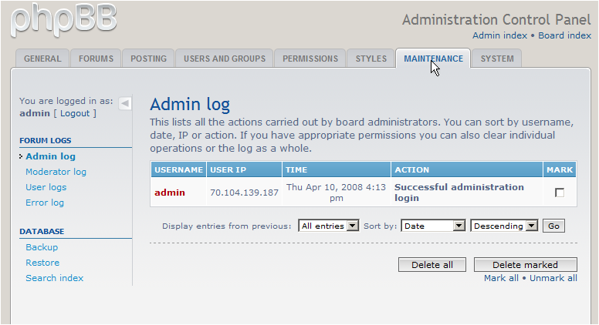Open the Styles tab
This screenshot has height=325, width=599.
tap(371, 59)
